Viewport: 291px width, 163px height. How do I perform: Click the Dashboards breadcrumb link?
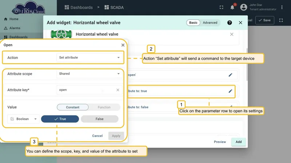[81, 7]
